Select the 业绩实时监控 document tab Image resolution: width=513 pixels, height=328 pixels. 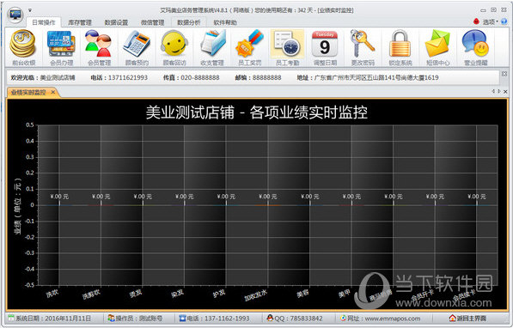coord(28,92)
